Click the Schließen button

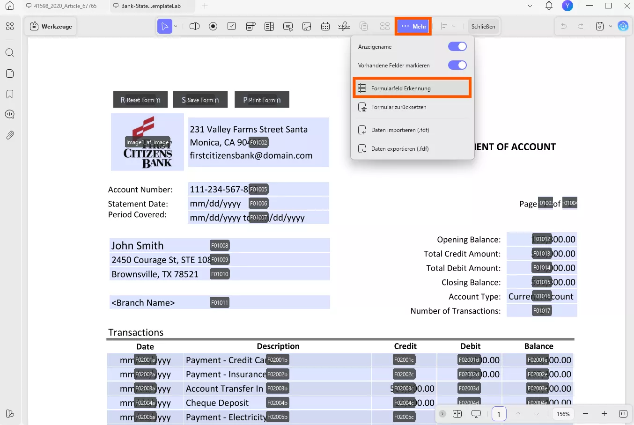coord(483,26)
